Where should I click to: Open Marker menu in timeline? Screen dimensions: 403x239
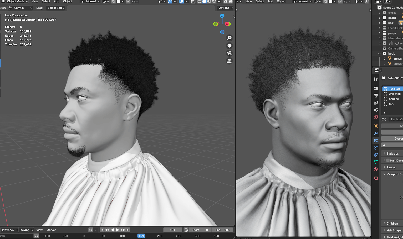click(x=51, y=230)
